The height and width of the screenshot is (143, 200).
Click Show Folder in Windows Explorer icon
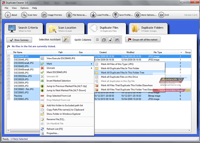coord(42,114)
